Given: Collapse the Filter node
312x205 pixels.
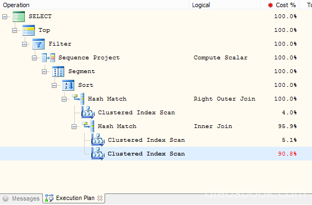Looking at the screenshot, I should (x=24, y=44).
